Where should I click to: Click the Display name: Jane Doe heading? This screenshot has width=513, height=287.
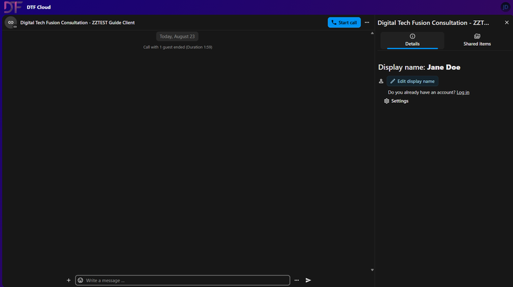[419, 67]
